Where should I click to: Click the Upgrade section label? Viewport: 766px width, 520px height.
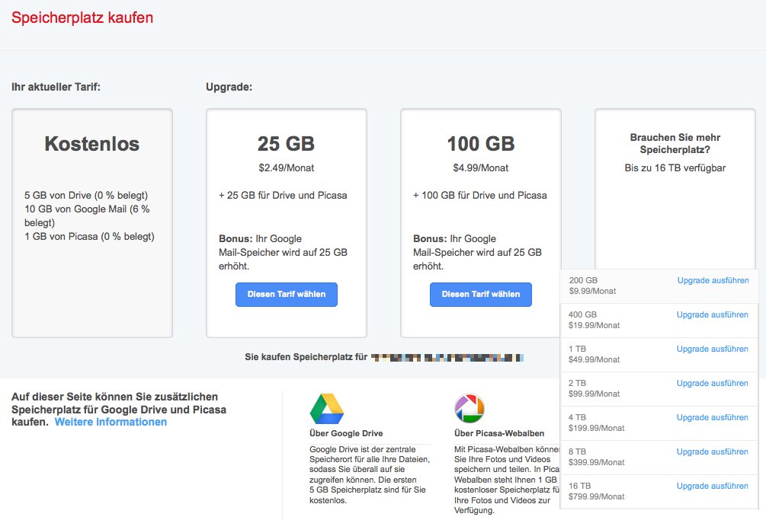[x=229, y=88]
